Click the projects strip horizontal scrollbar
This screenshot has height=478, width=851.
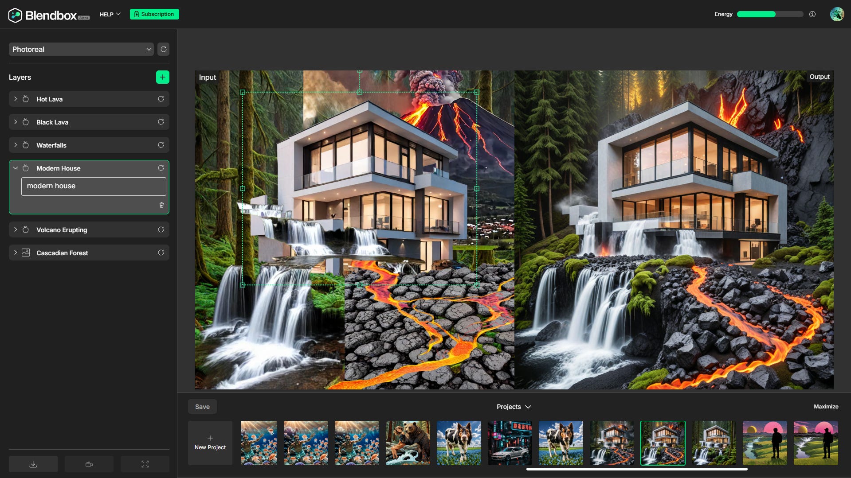coord(637,469)
